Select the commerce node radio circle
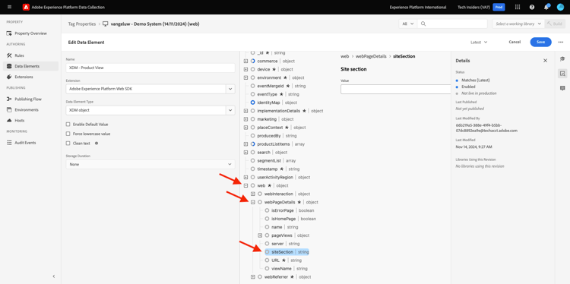570x284 pixels. point(253,61)
